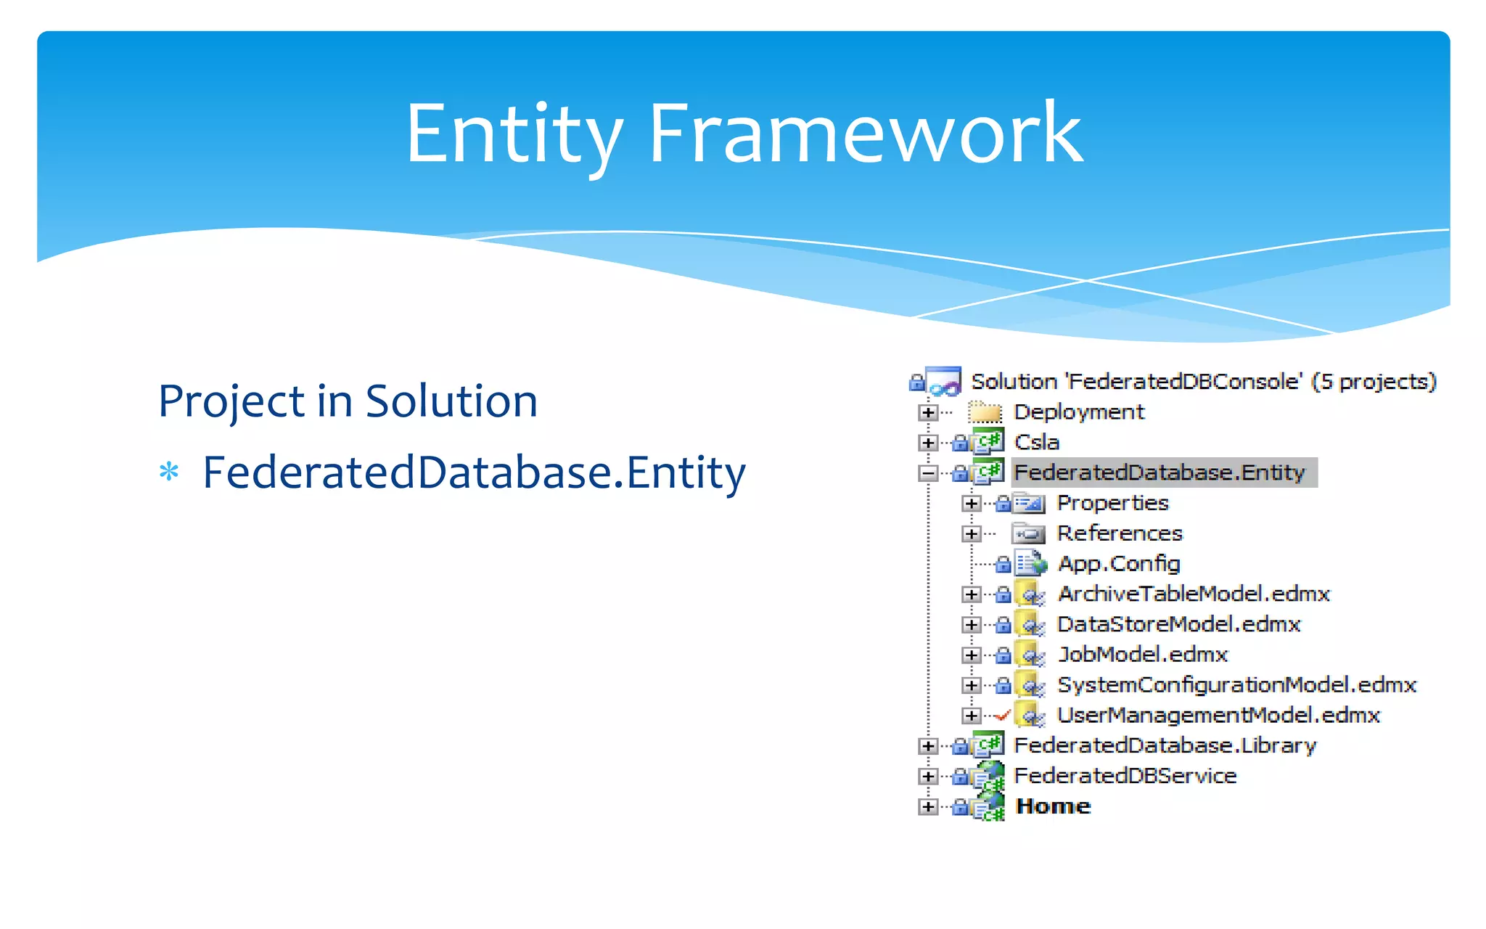1486x929 pixels.
Task: Click the 'Project in Solution' heading text
Action: (348, 401)
